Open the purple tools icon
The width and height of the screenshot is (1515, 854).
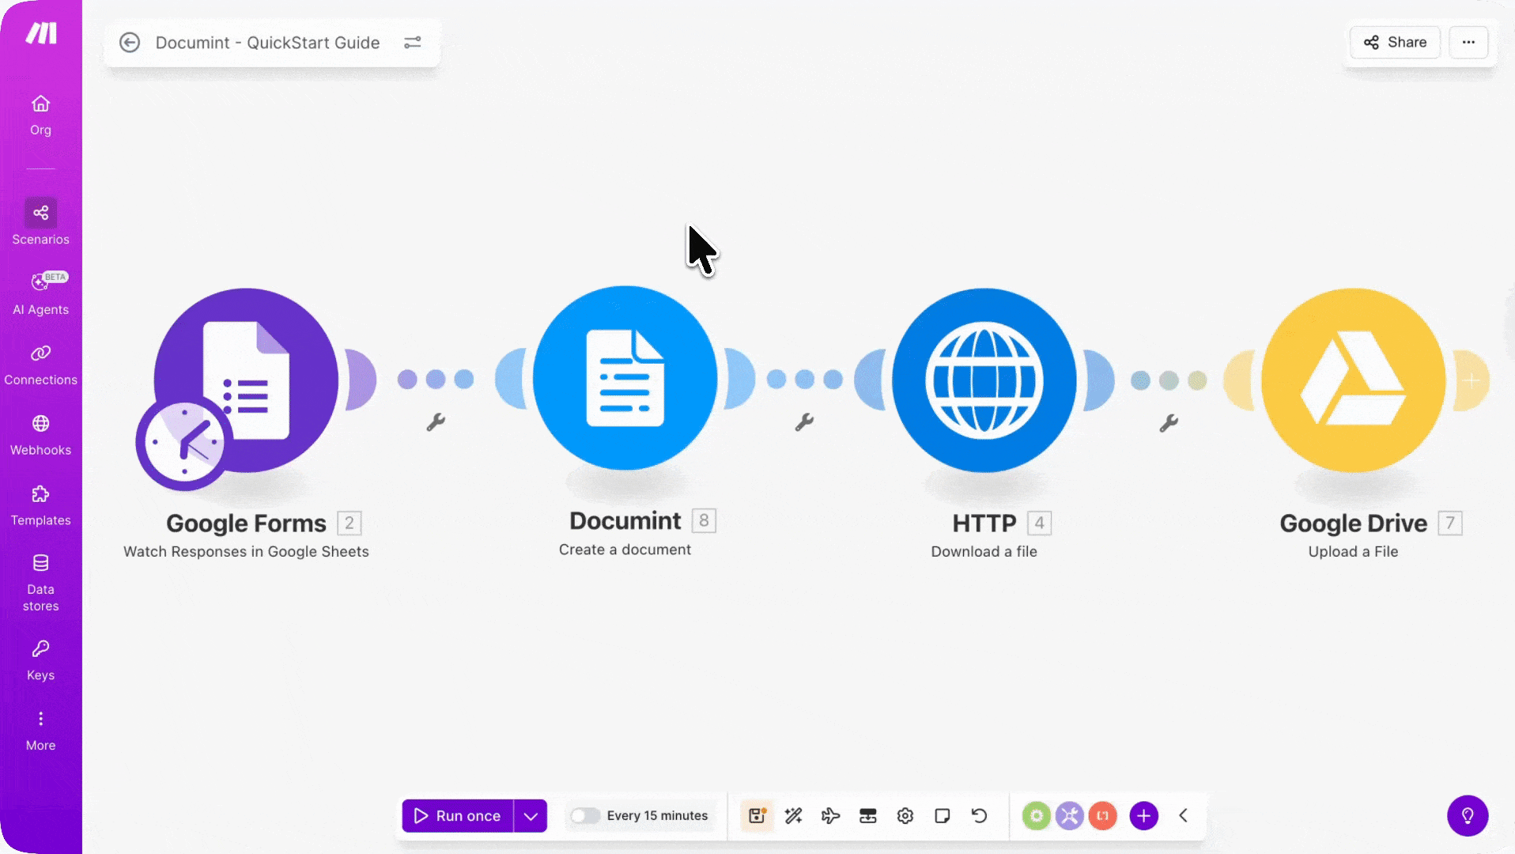pyautogui.click(x=1069, y=815)
